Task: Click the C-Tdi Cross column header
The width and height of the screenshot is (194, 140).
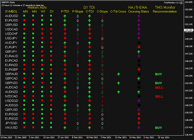Action: tap(118, 11)
